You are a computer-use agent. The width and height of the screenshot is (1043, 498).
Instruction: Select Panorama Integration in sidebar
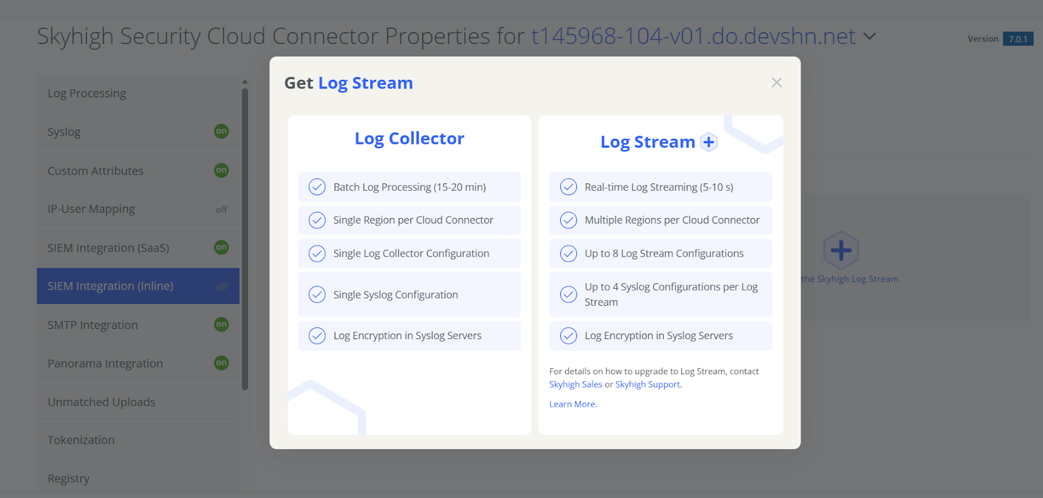tap(105, 364)
